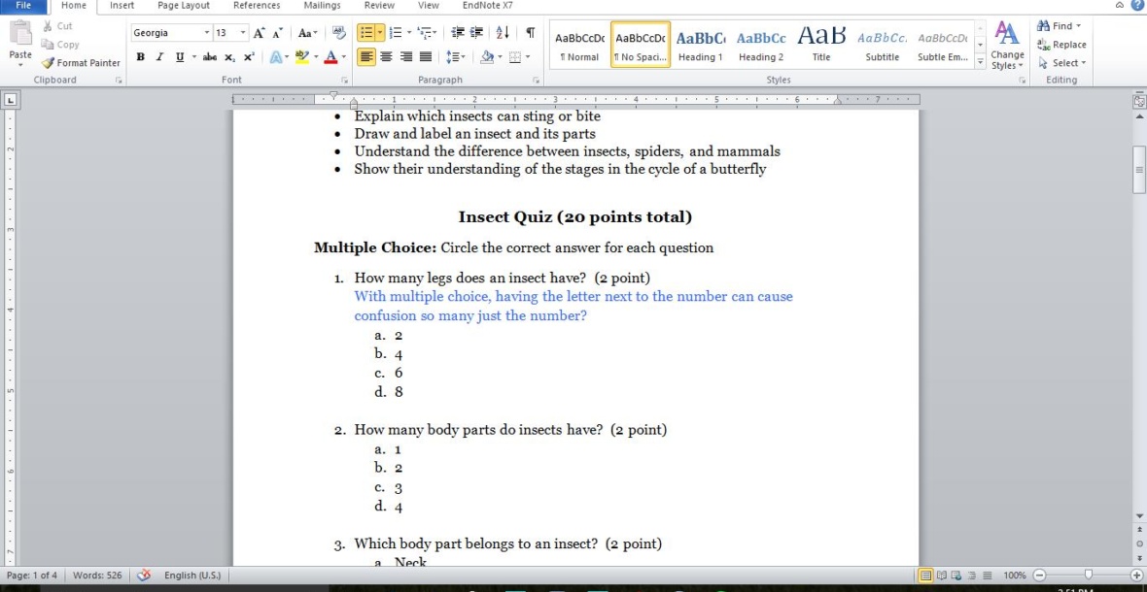Screen dimensions: 1147x592
Task: Clear formatting with the eraser icon
Action: 339,33
